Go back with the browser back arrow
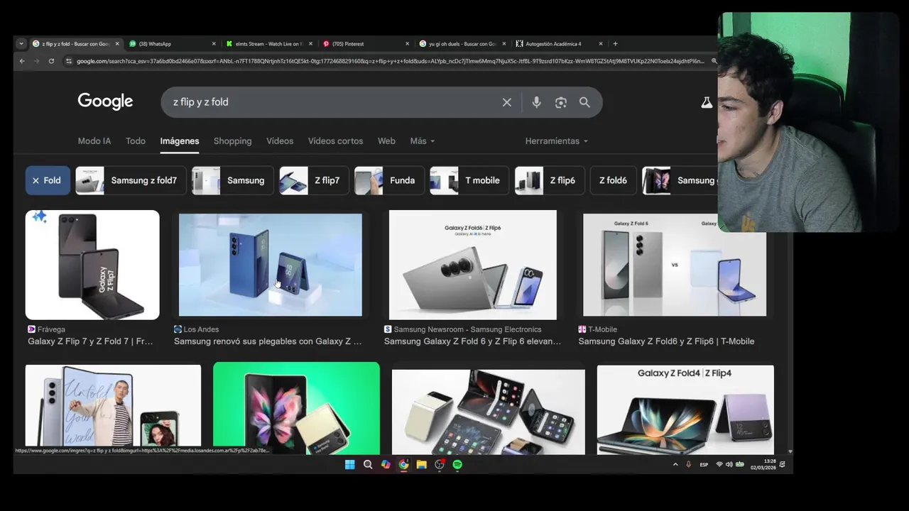This screenshot has width=909, height=511. pos(22,61)
